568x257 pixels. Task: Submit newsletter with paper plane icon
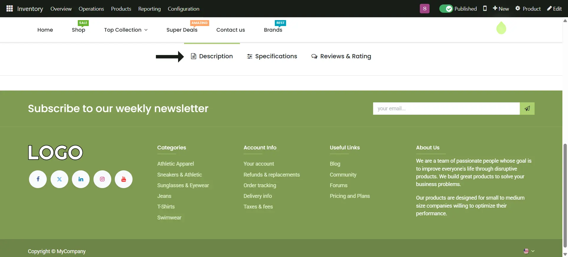coord(527,109)
